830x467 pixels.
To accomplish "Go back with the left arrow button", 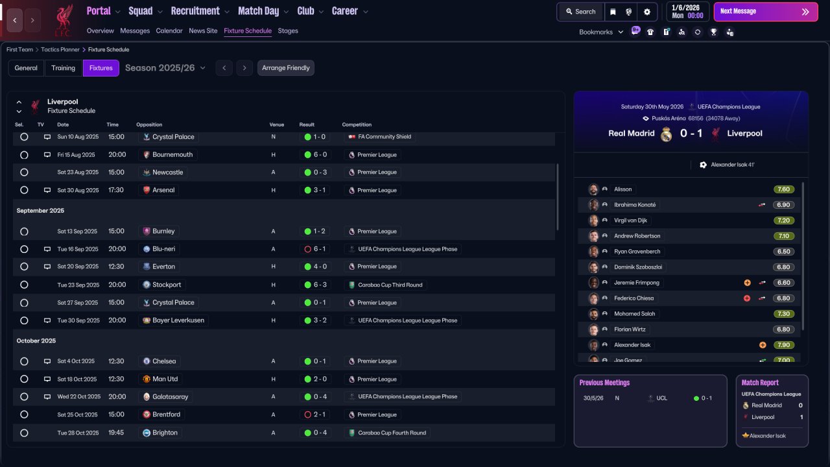I will (14, 20).
